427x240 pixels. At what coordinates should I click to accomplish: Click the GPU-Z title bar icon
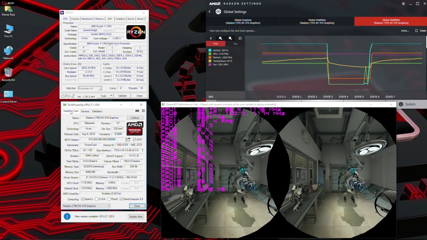[65, 105]
